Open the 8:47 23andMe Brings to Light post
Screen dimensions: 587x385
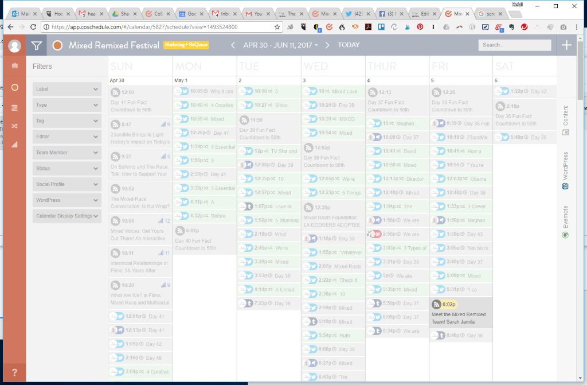[x=140, y=133]
